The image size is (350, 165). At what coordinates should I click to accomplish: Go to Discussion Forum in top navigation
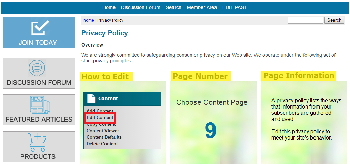141,7
